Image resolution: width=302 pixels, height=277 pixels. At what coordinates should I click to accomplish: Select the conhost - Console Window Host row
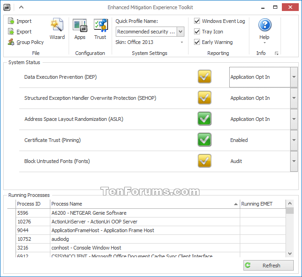151,248
